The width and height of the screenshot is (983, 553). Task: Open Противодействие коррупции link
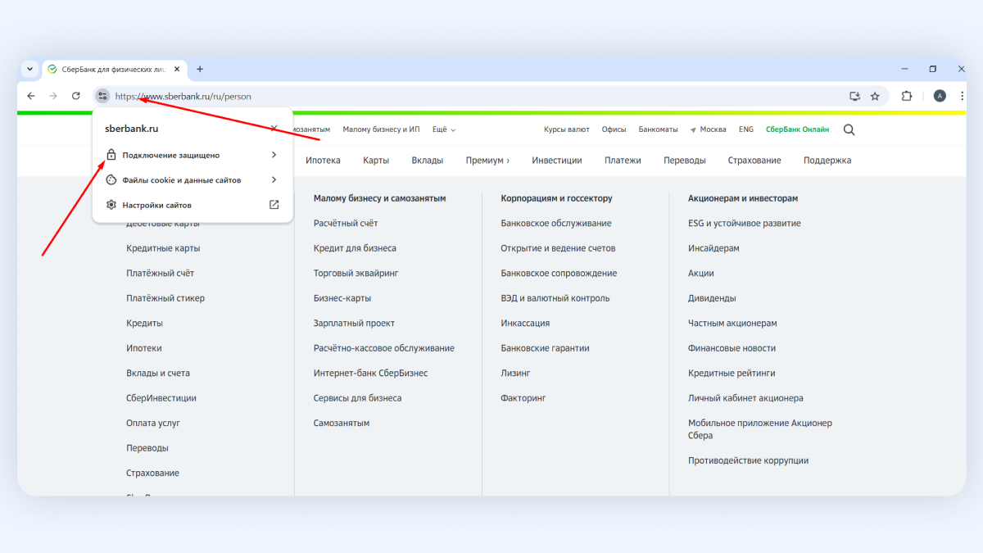coord(749,460)
